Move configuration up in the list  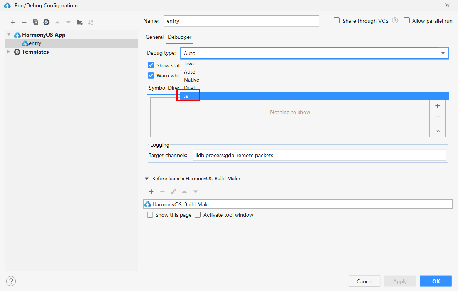(57, 22)
